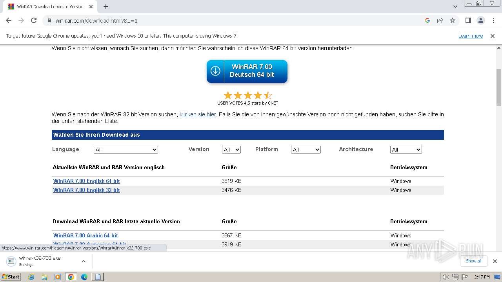The image size is (502, 282).
Task: Go back to the previous page
Action: pos(9,20)
